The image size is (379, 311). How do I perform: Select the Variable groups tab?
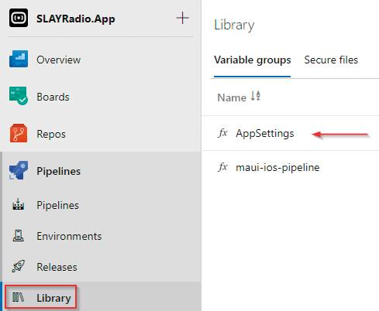[x=253, y=60]
